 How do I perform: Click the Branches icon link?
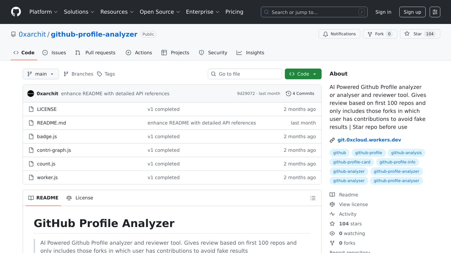coord(66,74)
